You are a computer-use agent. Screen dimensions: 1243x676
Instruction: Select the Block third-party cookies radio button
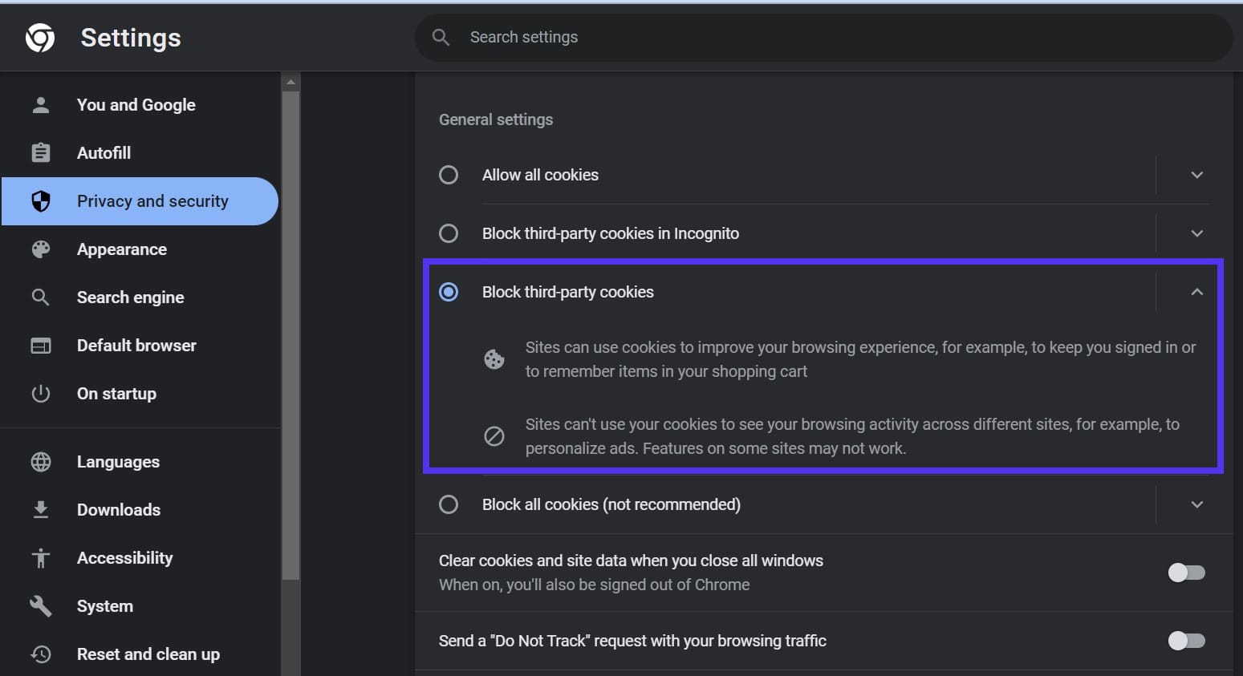449,292
